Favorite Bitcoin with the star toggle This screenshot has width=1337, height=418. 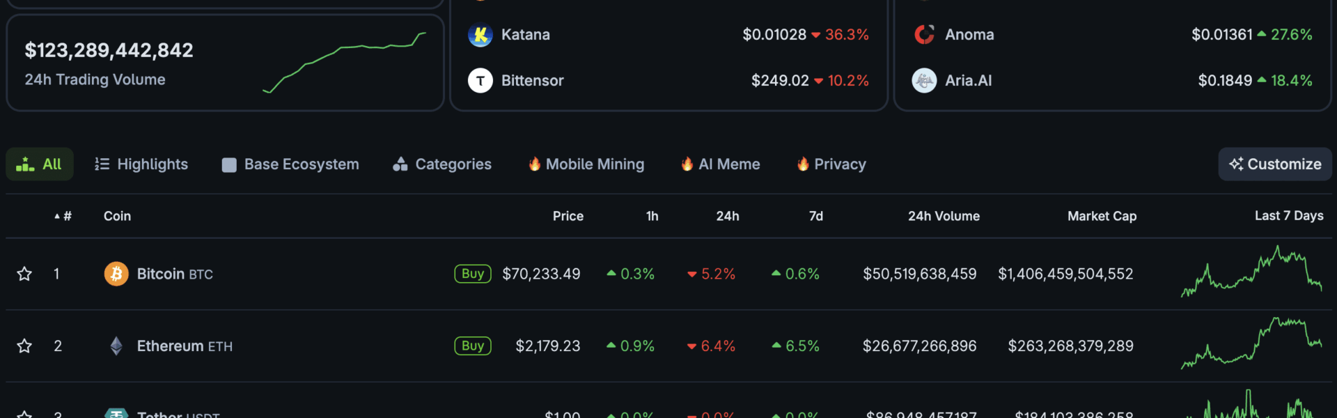click(24, 274)
